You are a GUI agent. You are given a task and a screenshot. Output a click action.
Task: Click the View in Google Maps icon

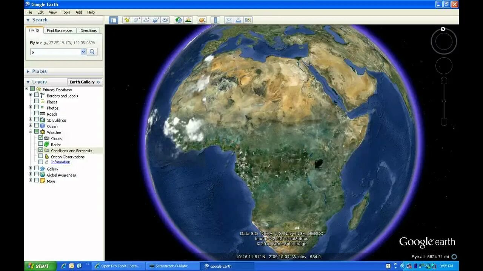[248, 20]
